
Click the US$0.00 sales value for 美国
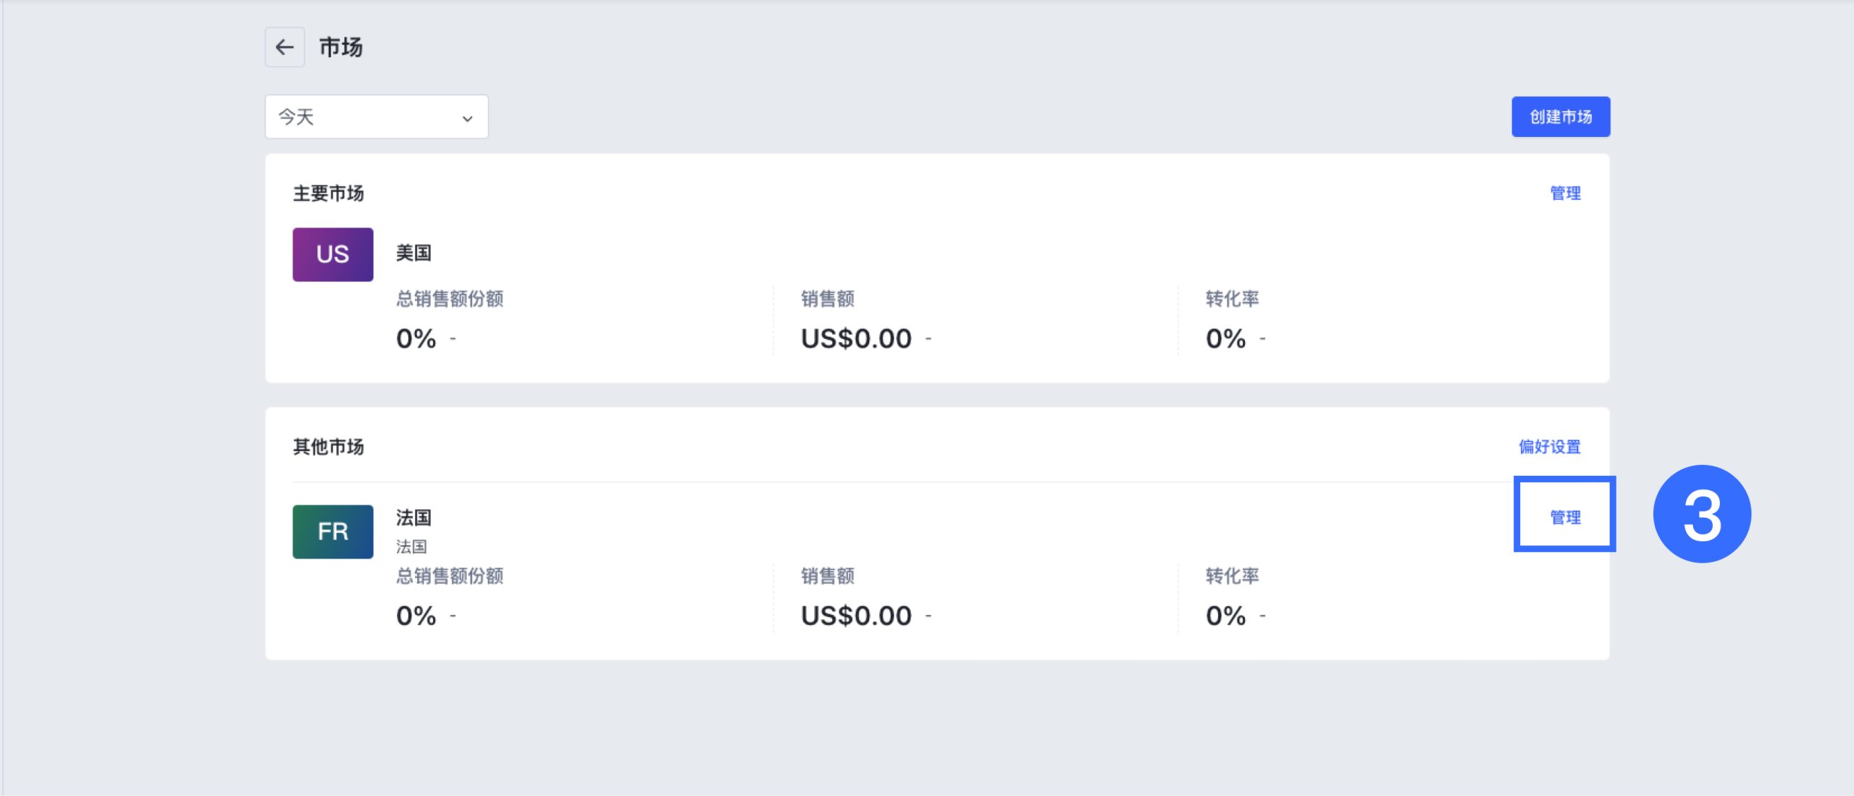(x=855, y=338)
